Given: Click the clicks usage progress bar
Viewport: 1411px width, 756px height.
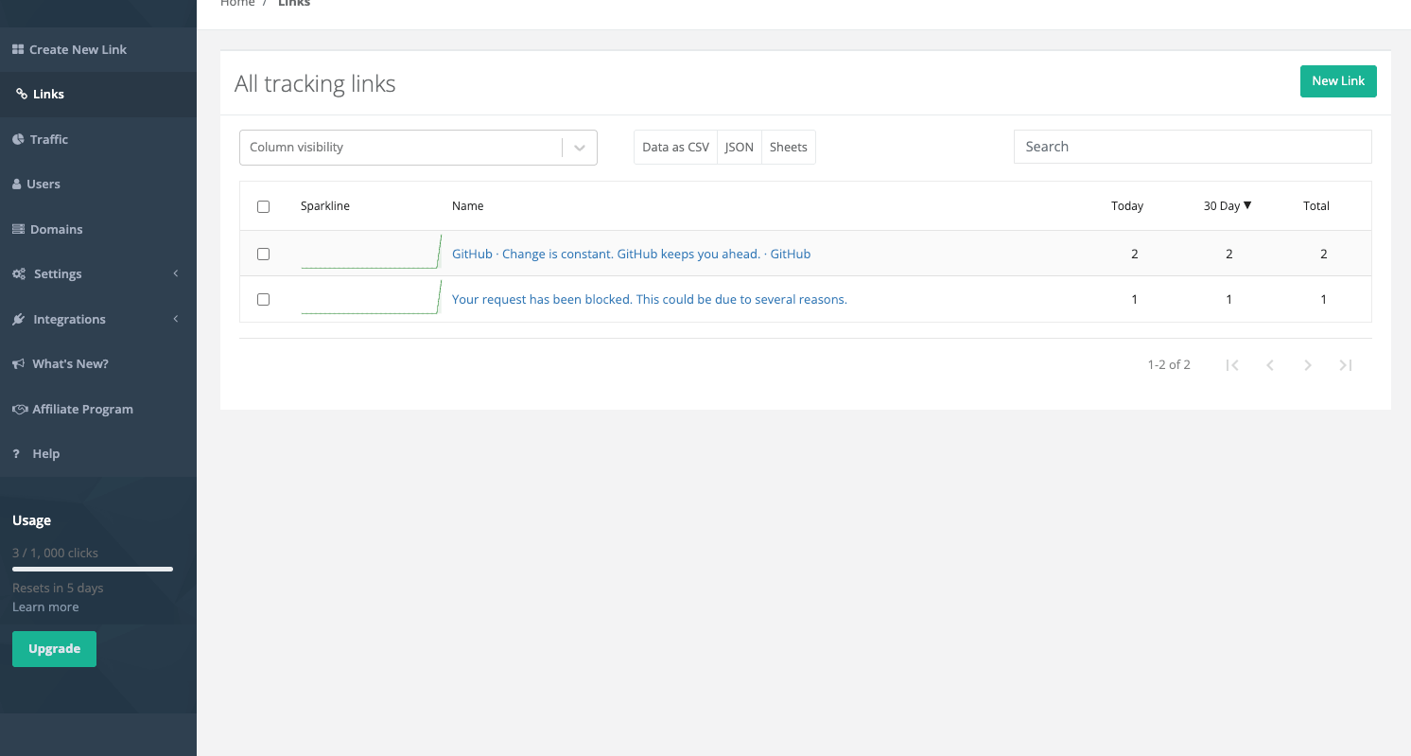Looking at the screenshot, I should (x=92, y=569).
